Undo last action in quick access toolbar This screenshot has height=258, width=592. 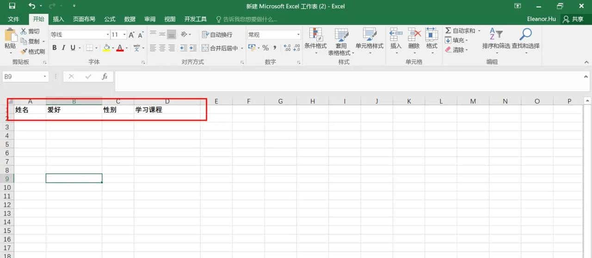click(31, 6)
